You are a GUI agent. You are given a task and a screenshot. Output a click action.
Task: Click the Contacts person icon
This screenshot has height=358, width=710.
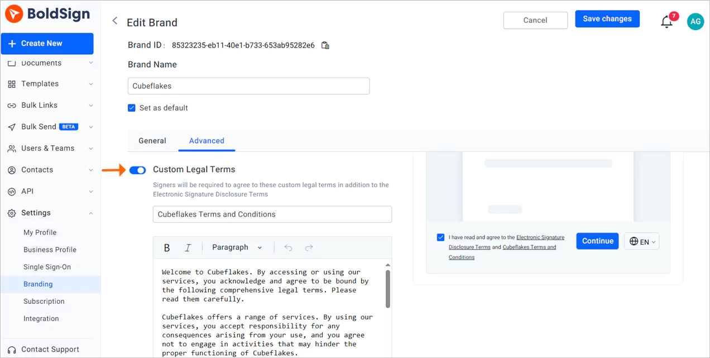pyautogui.click(x=12, y=170)
